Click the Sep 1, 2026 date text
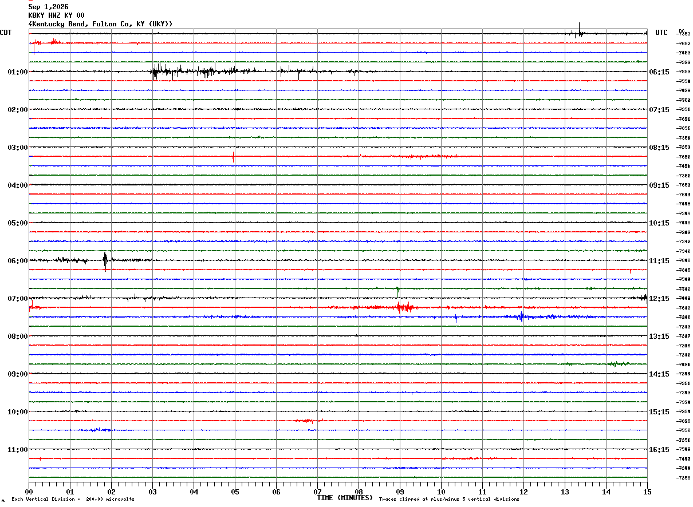 tap(48, 7)
